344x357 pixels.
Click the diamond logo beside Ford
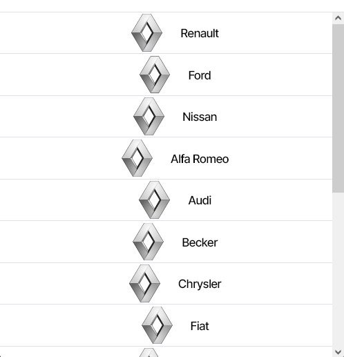point(155,75)
